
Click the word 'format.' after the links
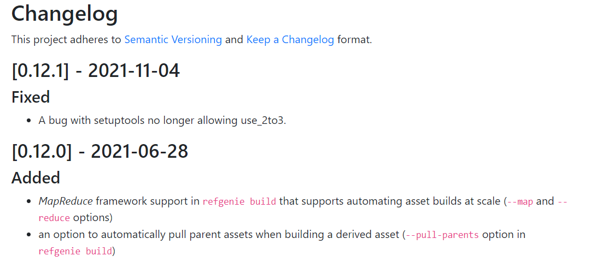tap(354, 40)
